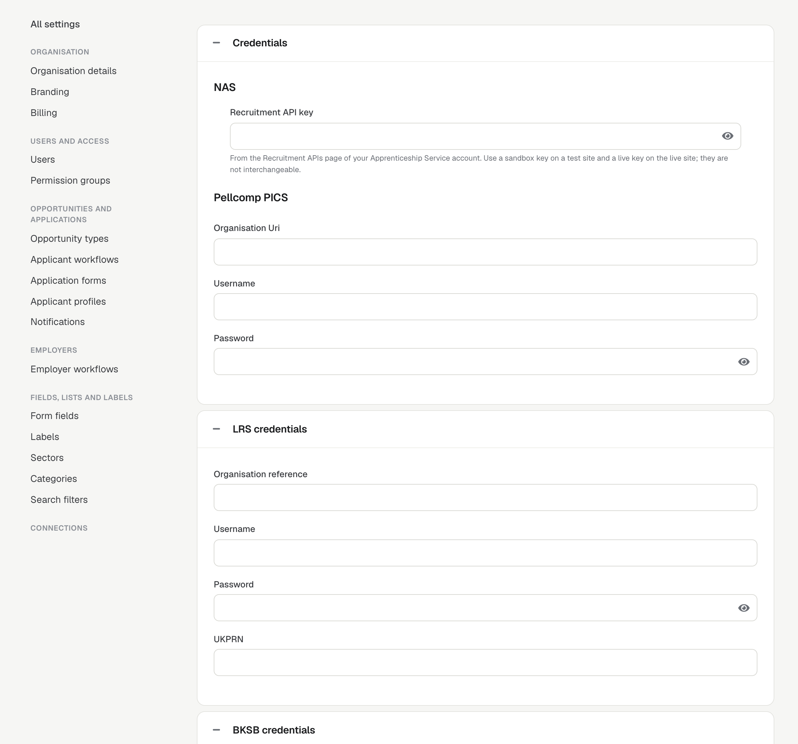Focus the Organisation Uri input
Screen dimensions: 798x744
tap(485, 252)
